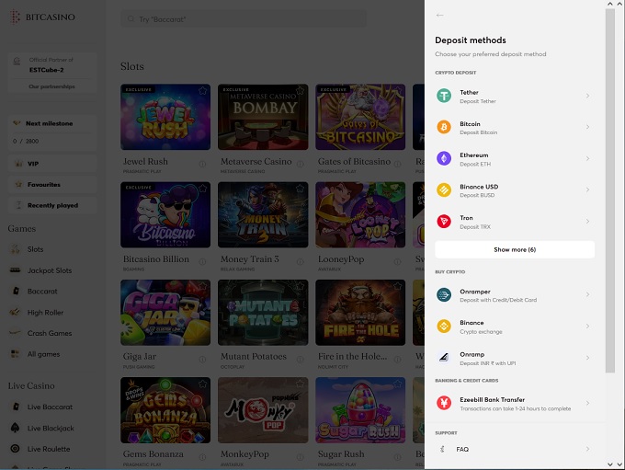Open Onramp INR option via its chevron

[587, 358]
